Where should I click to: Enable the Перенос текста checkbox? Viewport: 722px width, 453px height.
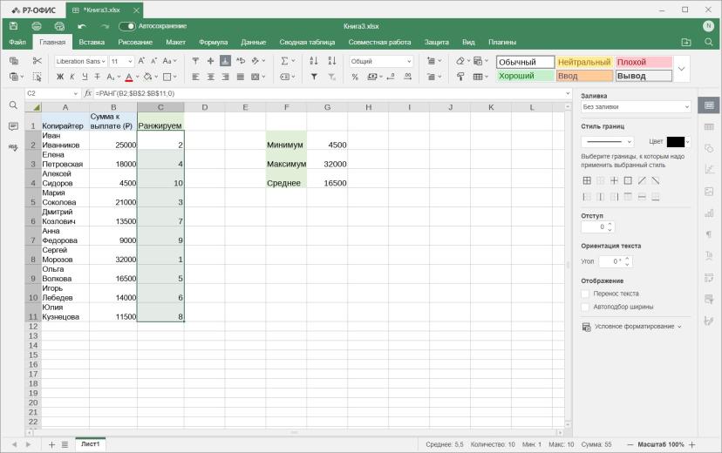click(585, 294)
